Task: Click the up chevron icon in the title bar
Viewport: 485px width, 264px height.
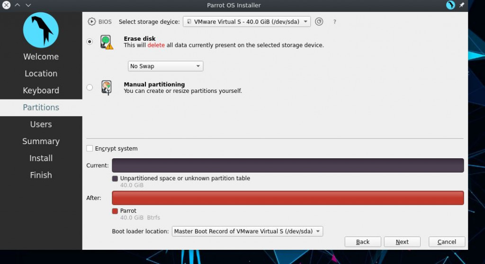Action: point(18,5)
